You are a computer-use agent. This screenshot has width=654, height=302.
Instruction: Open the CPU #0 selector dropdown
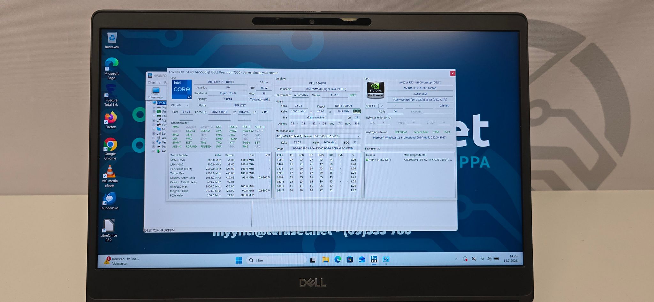[x=179, y=105]
